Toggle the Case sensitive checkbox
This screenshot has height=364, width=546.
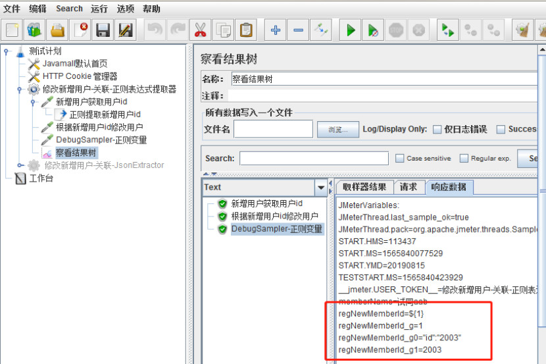click(x=400, y=158)
